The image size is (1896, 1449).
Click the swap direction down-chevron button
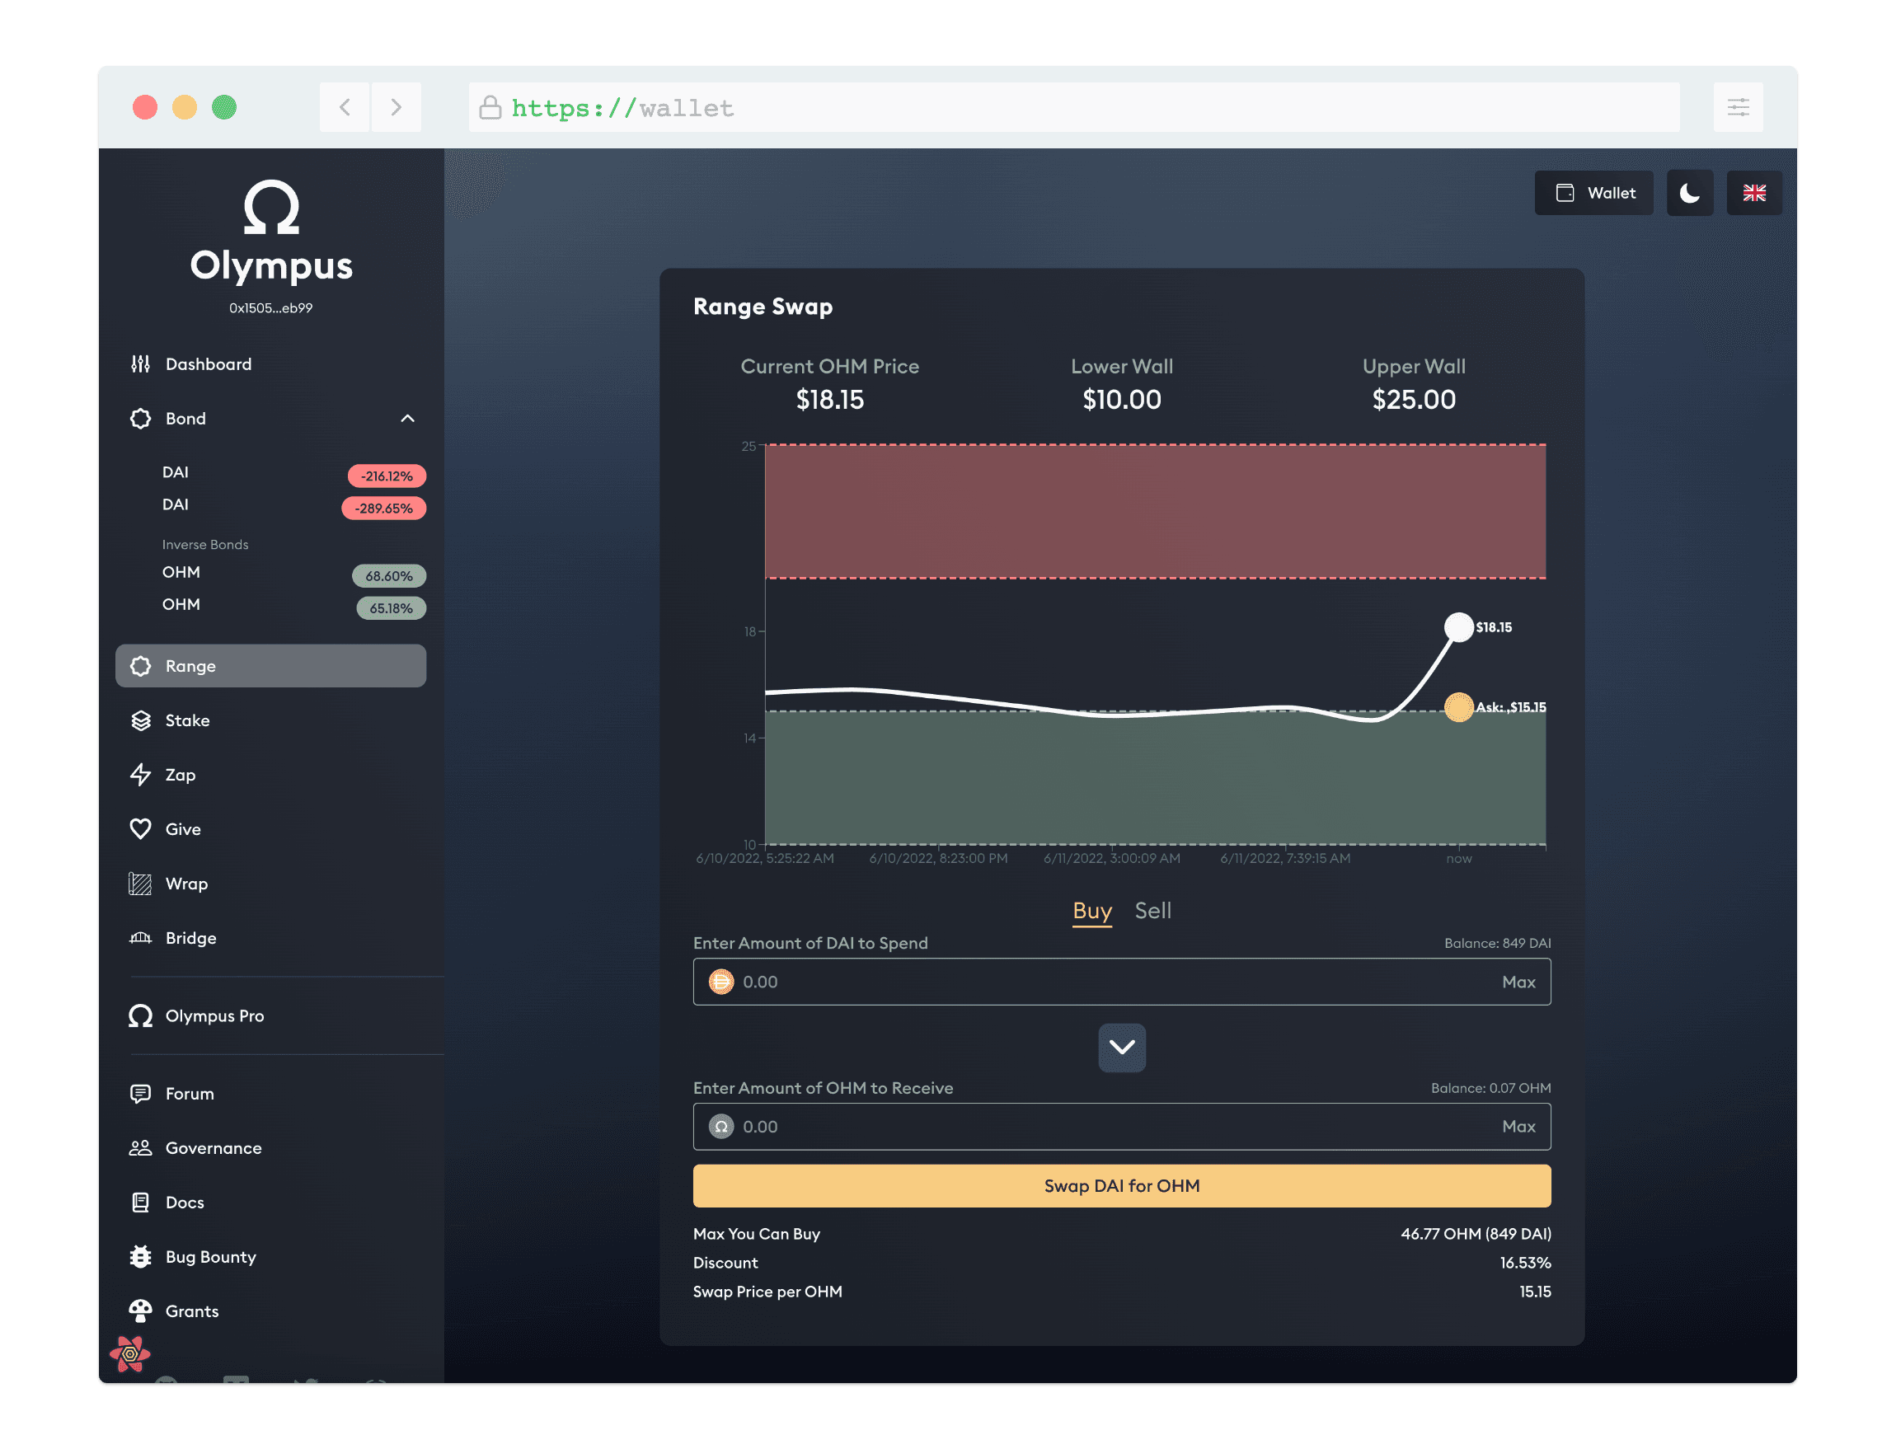[x=1121, y=1047]
